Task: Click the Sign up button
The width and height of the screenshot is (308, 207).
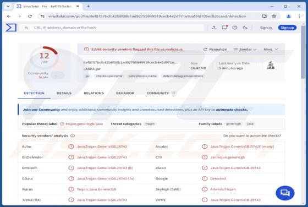Action: point(287,28)
